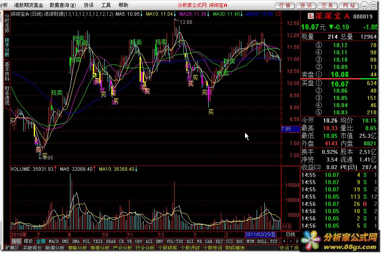Open the 帮助 menu
The width and height of the screenshot is (381, 253).
pyautogui.click(x=124, y=5)
